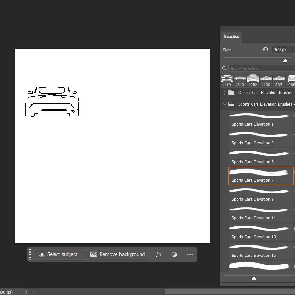295x295 pixels.
Task: Click the Search Brushes field
Action: point(261,68)
